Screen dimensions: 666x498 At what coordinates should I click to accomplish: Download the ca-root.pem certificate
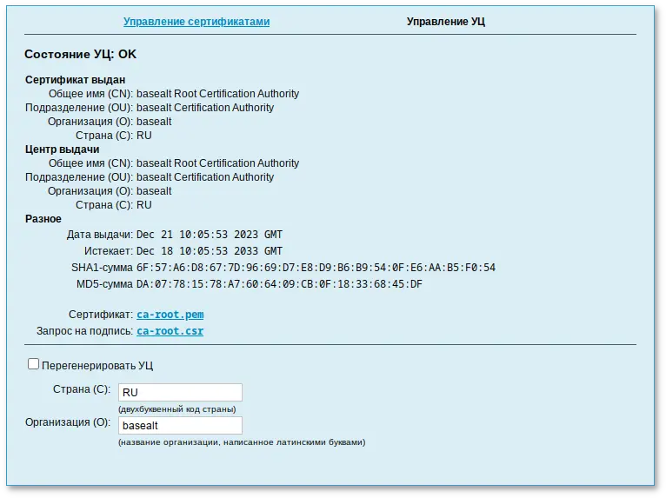[170, 315]
